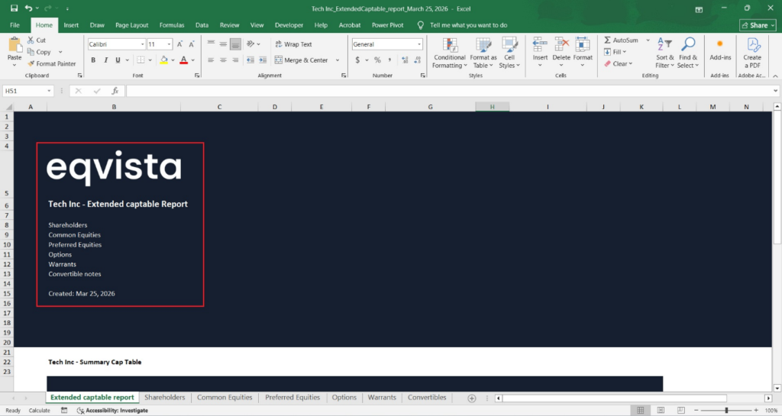Toggle Bold formatting

pyautogui.click(x=93, y=60)
